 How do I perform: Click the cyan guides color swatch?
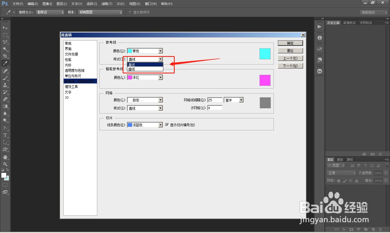265,54
